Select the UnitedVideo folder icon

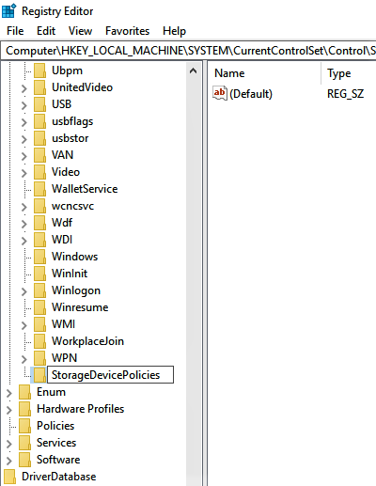coord(39,87)
